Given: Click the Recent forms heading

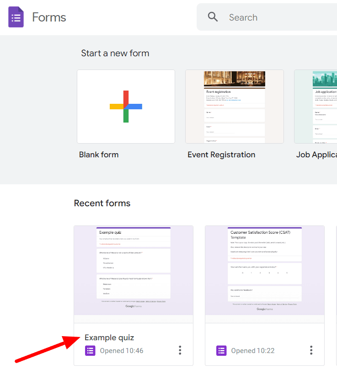Looking at the screenshot, I should [x=102, y=203].
